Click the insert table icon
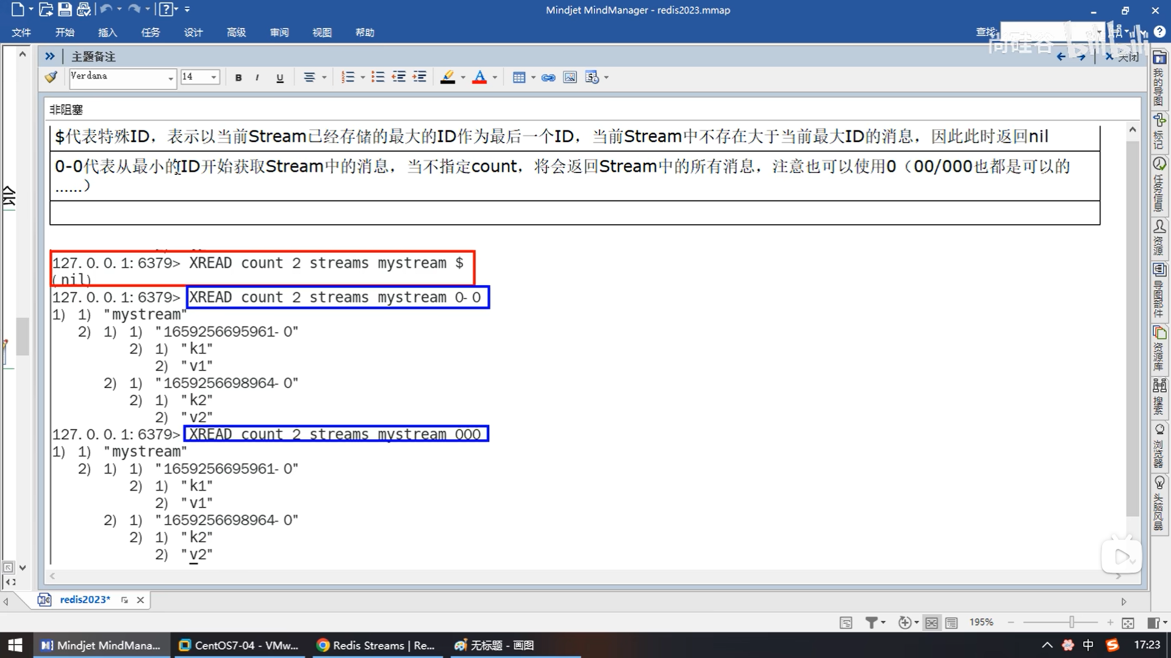This screenshot has width=1171, height=658. (519, 77)
